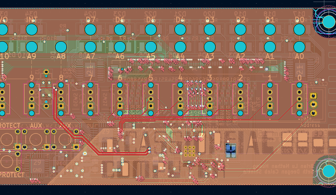
Task: Click the gray via below A1
Action: pyautogui.click(x=267, y=69)
